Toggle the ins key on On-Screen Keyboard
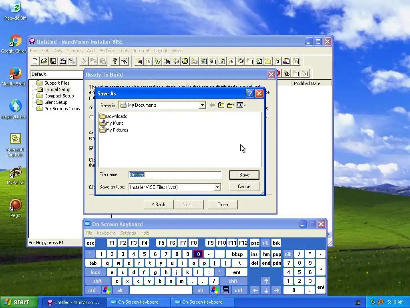The height and width of the screenshot is (308, 410). 254,254
